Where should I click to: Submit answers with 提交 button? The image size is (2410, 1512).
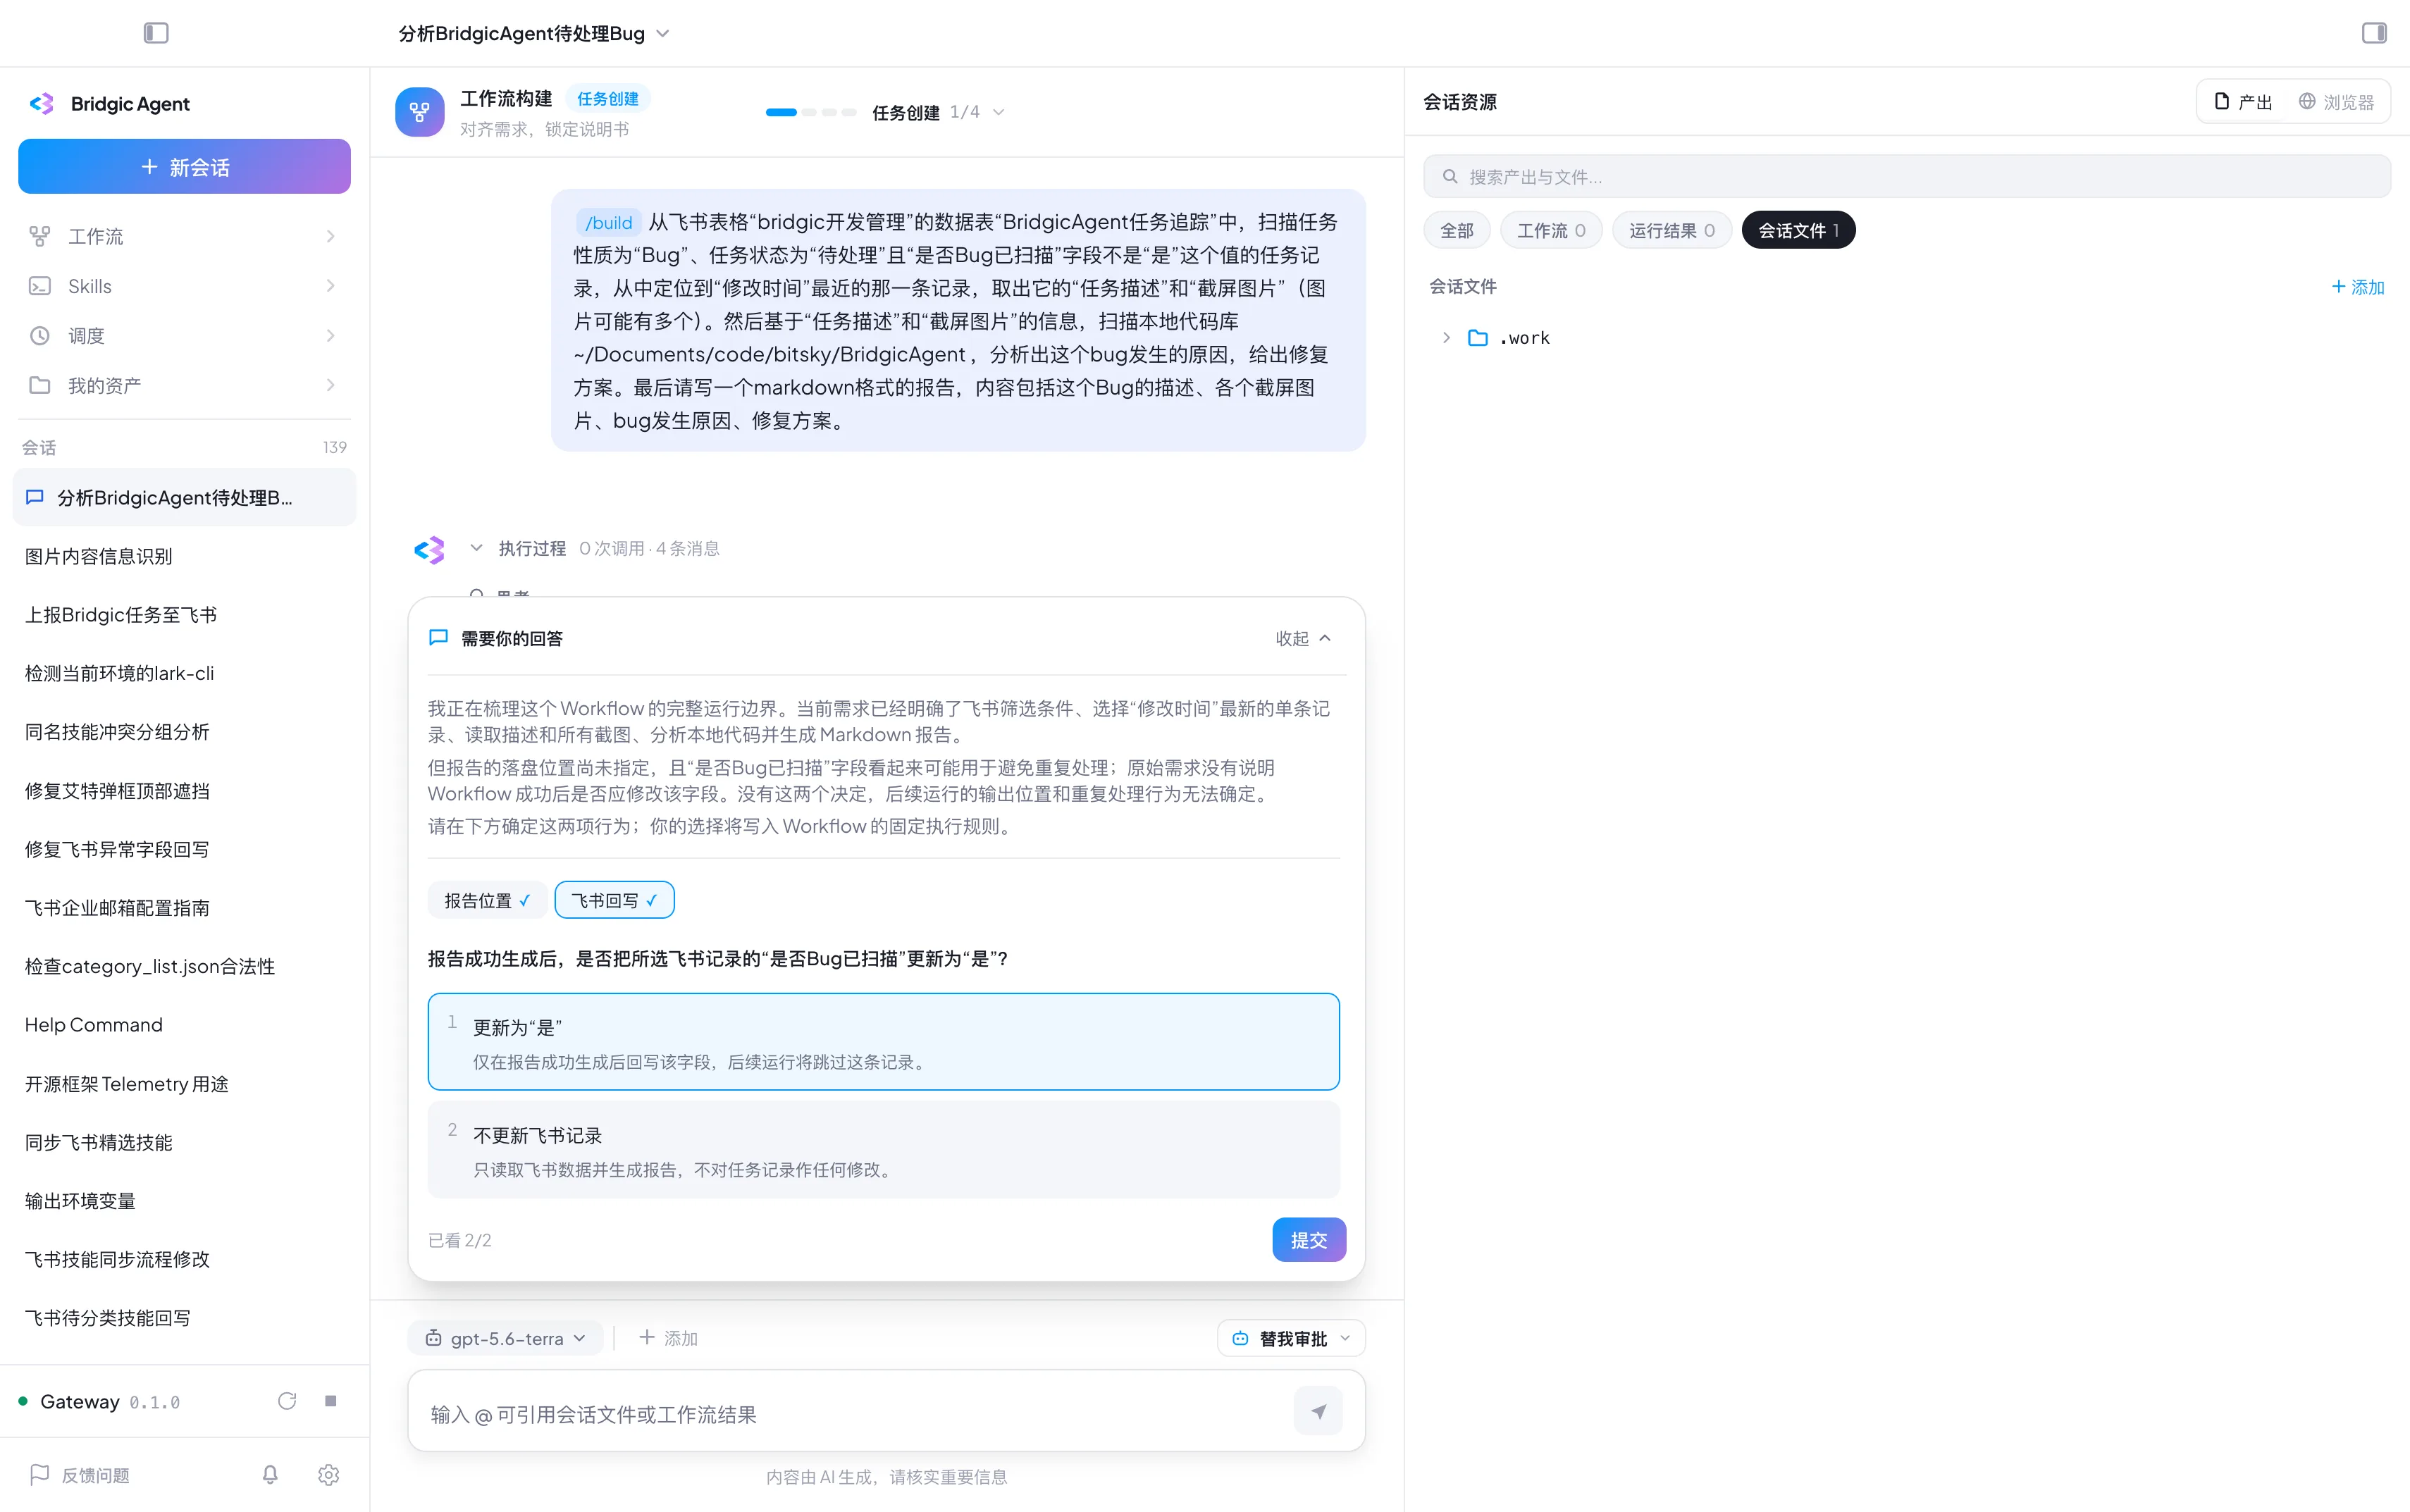click(x=1309, y=1240)
